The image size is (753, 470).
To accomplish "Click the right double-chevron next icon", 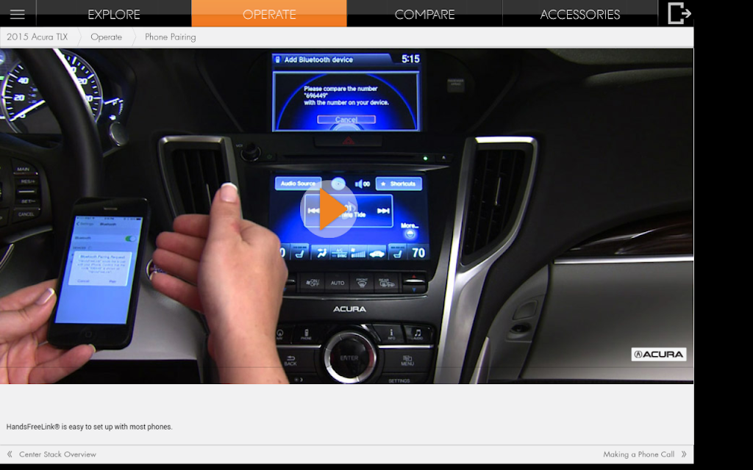I will click(x=684, y=454).
